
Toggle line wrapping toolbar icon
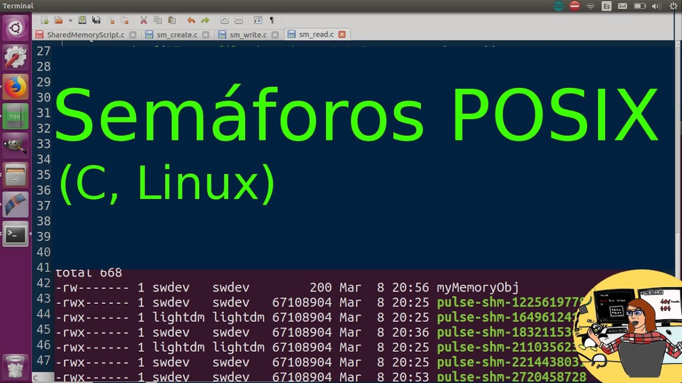coord(258,20)
